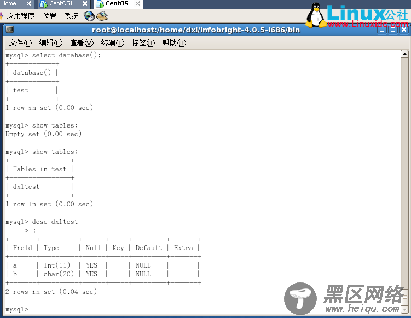
Task: Close the CentOS1 tab
Action: click(x=85, y=4)
